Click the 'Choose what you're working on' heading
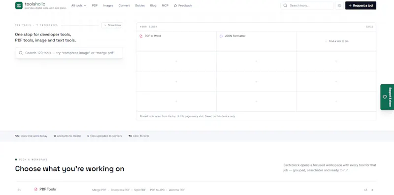The image size is (394, 195). point(69,168)
